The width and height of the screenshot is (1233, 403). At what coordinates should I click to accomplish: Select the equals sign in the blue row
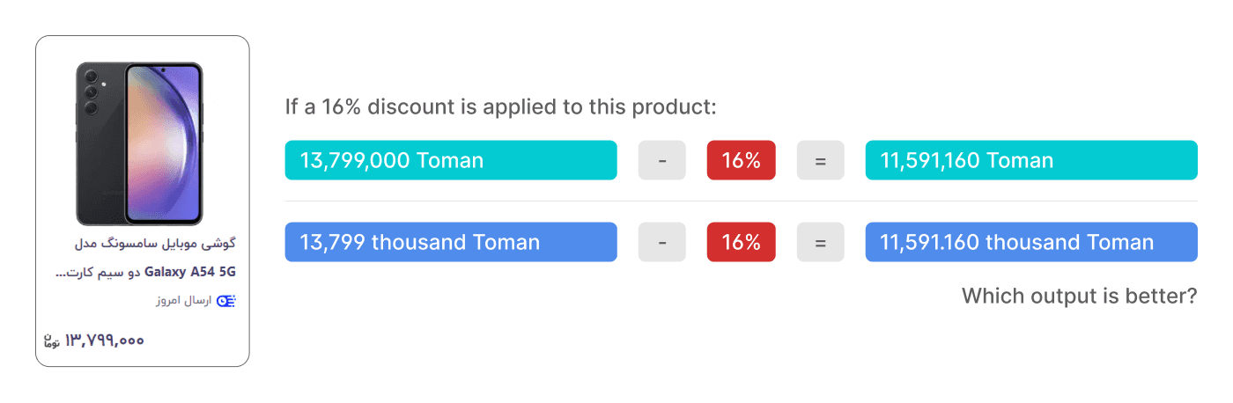[x=821, y=242]
